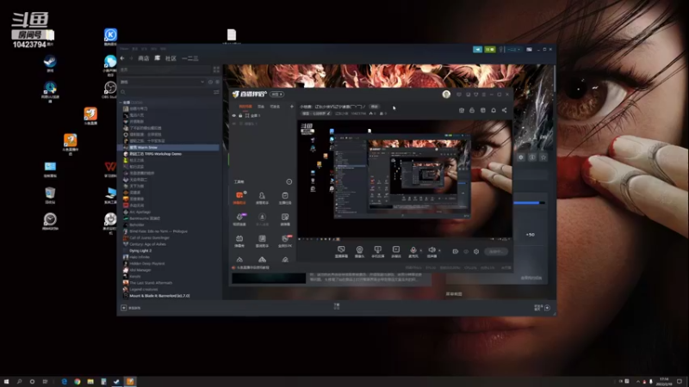Click the record video icon in Douyu

(456, 251)
